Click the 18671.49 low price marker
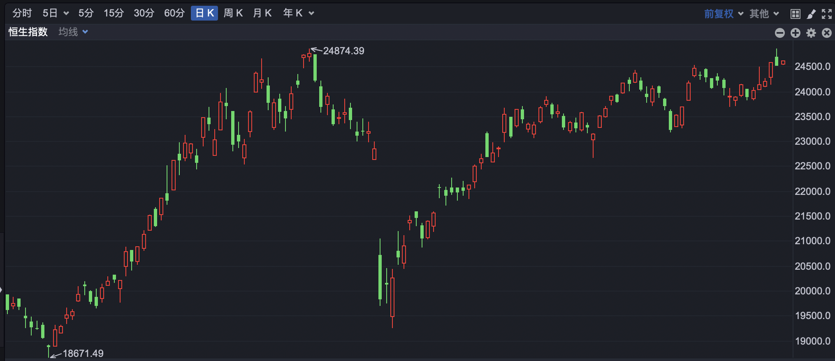Viewport: 835px width, 361px height. tap(83, 354)
